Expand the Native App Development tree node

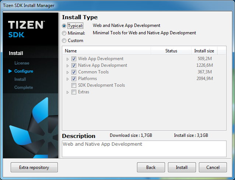[68, 66]
